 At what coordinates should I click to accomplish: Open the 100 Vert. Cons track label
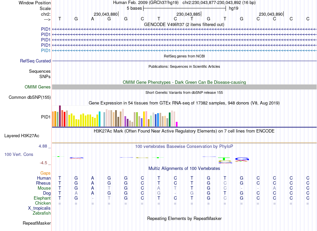pos(19,154)
